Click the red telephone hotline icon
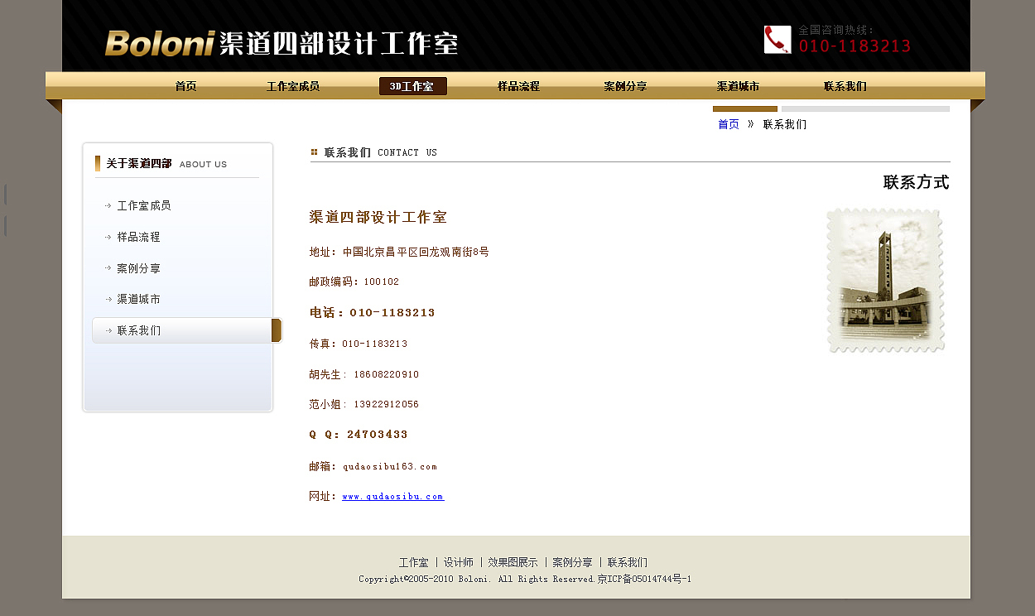 777,40
